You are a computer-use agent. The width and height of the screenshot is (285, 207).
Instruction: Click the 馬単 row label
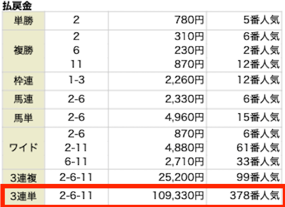24,118
